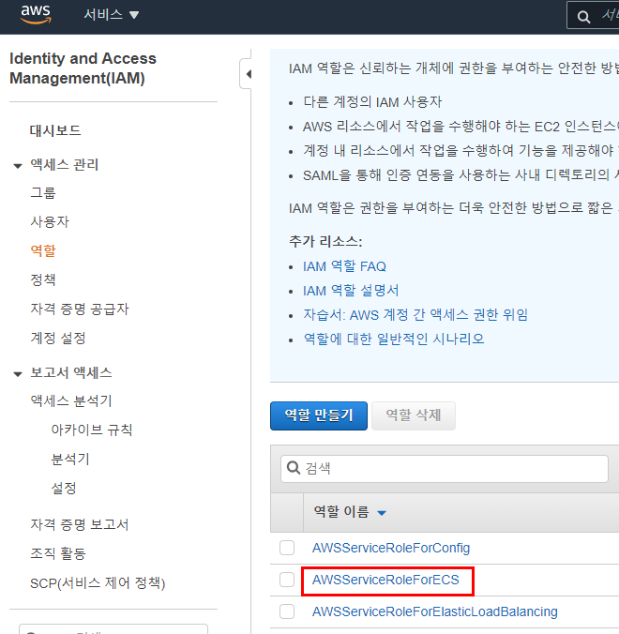Focus the 검색 roles search field
Screen dimensions: 619x634
click(x=445, y=469)
